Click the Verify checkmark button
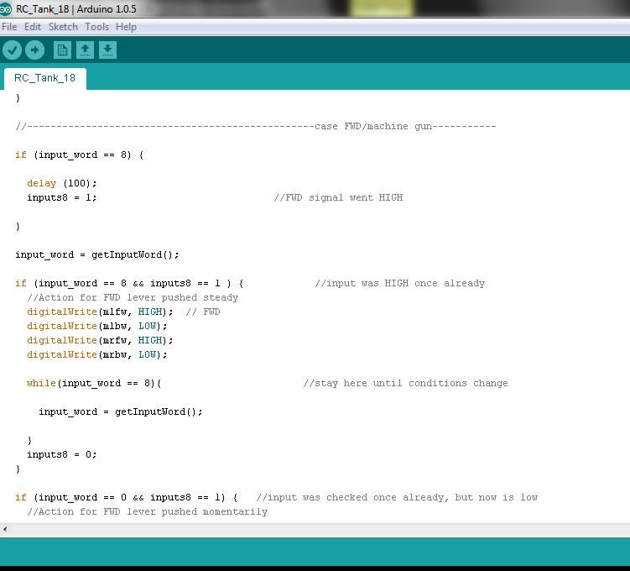 pos(12,50)
